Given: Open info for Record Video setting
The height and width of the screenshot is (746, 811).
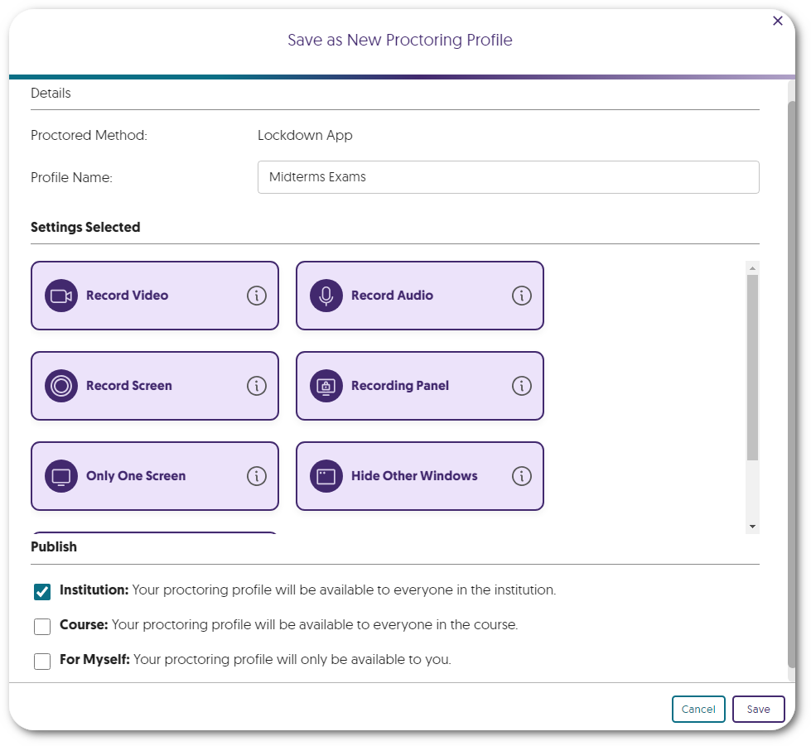Looking at the screenshot, I should [257, 296].
